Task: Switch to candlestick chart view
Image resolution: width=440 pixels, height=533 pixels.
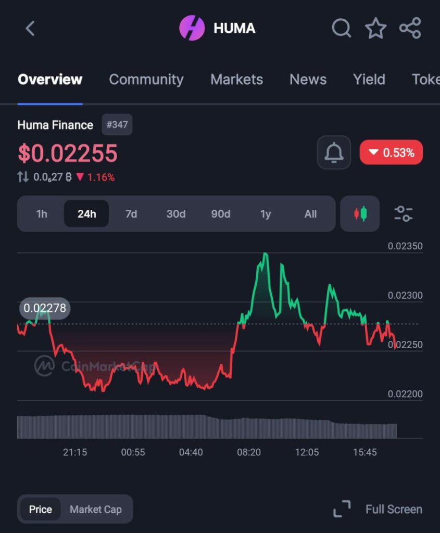Action: click(360, 214)
